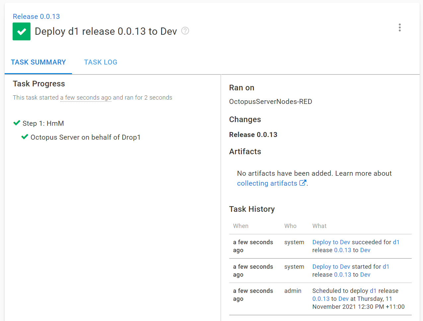Click d1 project link in started row
This screenshot has height=321, width=423.
pos(386,267)
